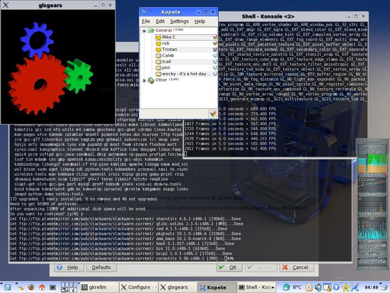Select contact rob in Kopete
390x293 pixels.
(x=186, y=43)
